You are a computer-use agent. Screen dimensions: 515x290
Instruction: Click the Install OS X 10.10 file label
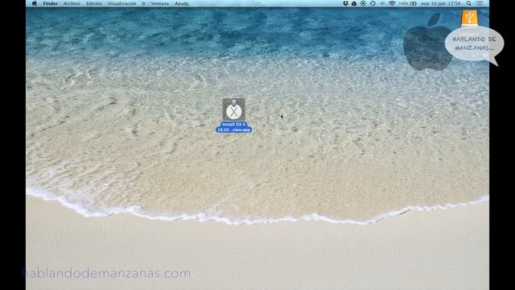[x=234, y=127]
